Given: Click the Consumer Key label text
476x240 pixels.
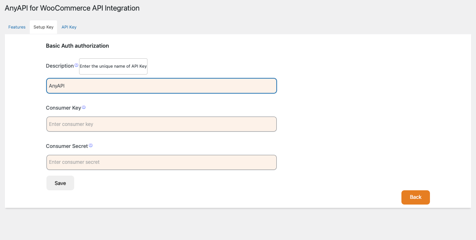Looking at the screenshot, I should coord(63,108).
